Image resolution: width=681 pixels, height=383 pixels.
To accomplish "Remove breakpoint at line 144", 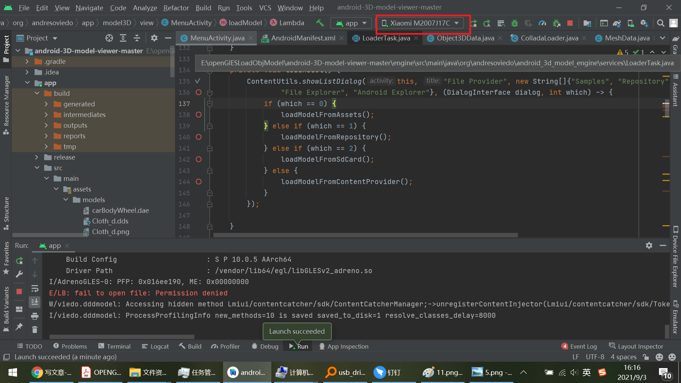I will coord(199,182).
